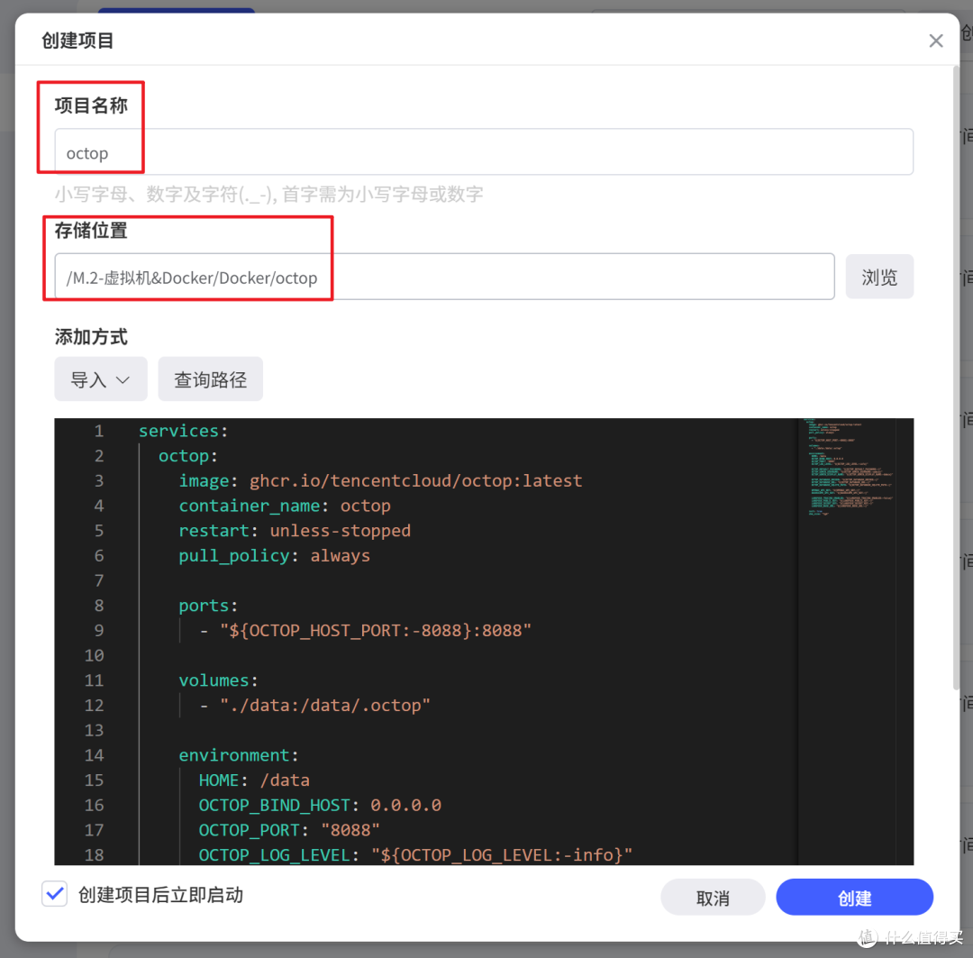Screen dimensions: 973x958
Task: Click line number 7 in the gutter
Action: click(99, 580)
